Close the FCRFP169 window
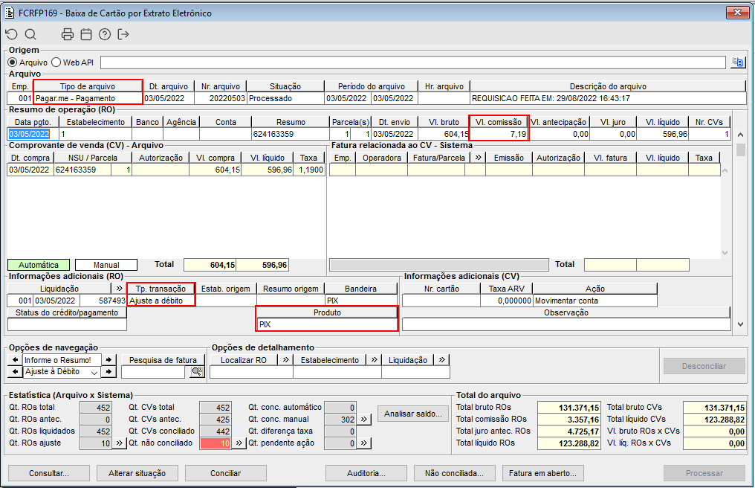The image size is (755, 488). [x=736, y=13]
